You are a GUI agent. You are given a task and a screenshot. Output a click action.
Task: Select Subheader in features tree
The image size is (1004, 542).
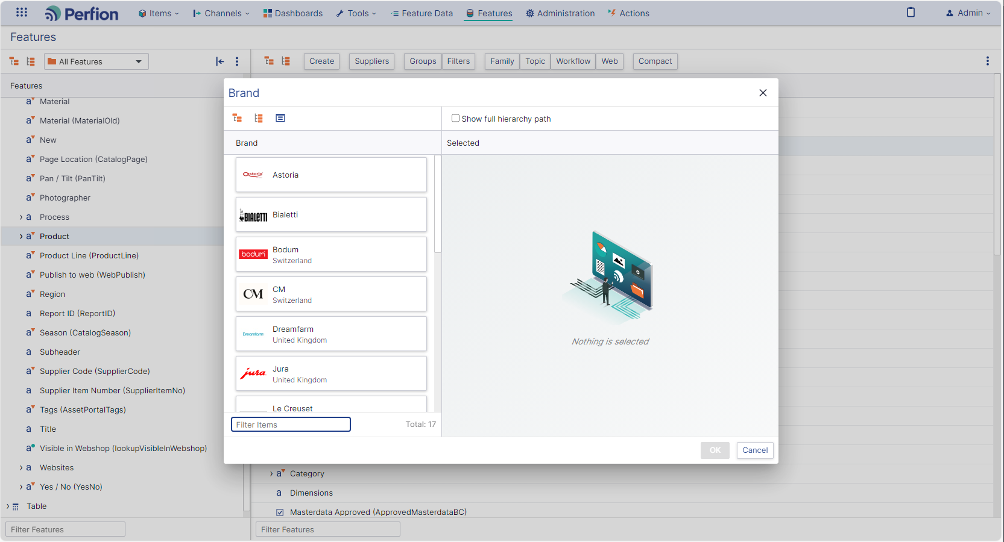tap(60, 352)
